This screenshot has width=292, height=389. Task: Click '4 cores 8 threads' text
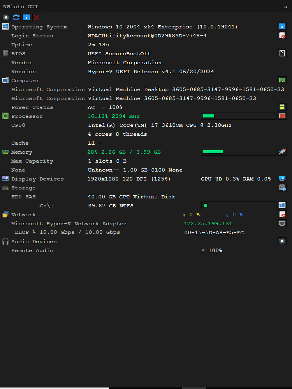point(118,134)
